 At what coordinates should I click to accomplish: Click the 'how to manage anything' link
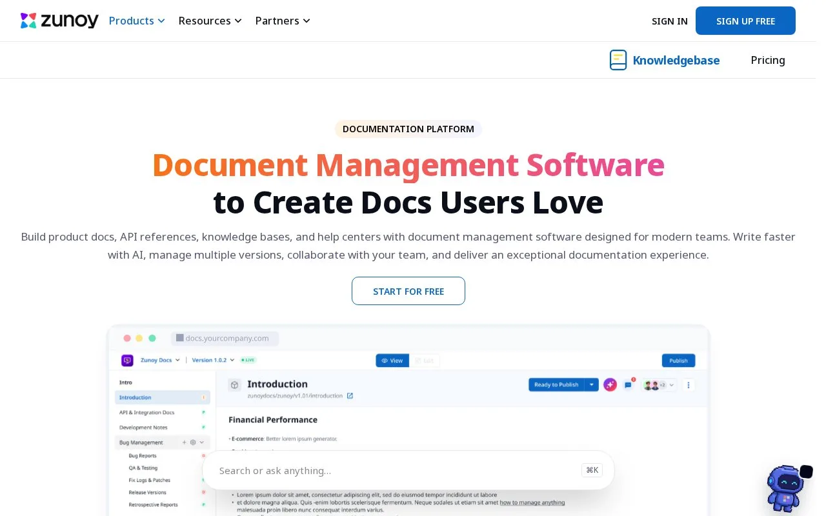click(x=532, y=502)
